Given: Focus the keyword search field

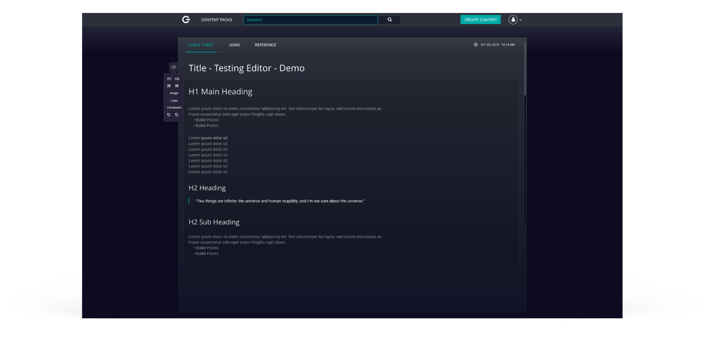Looking at the screenshot, I should click(310, 20).
